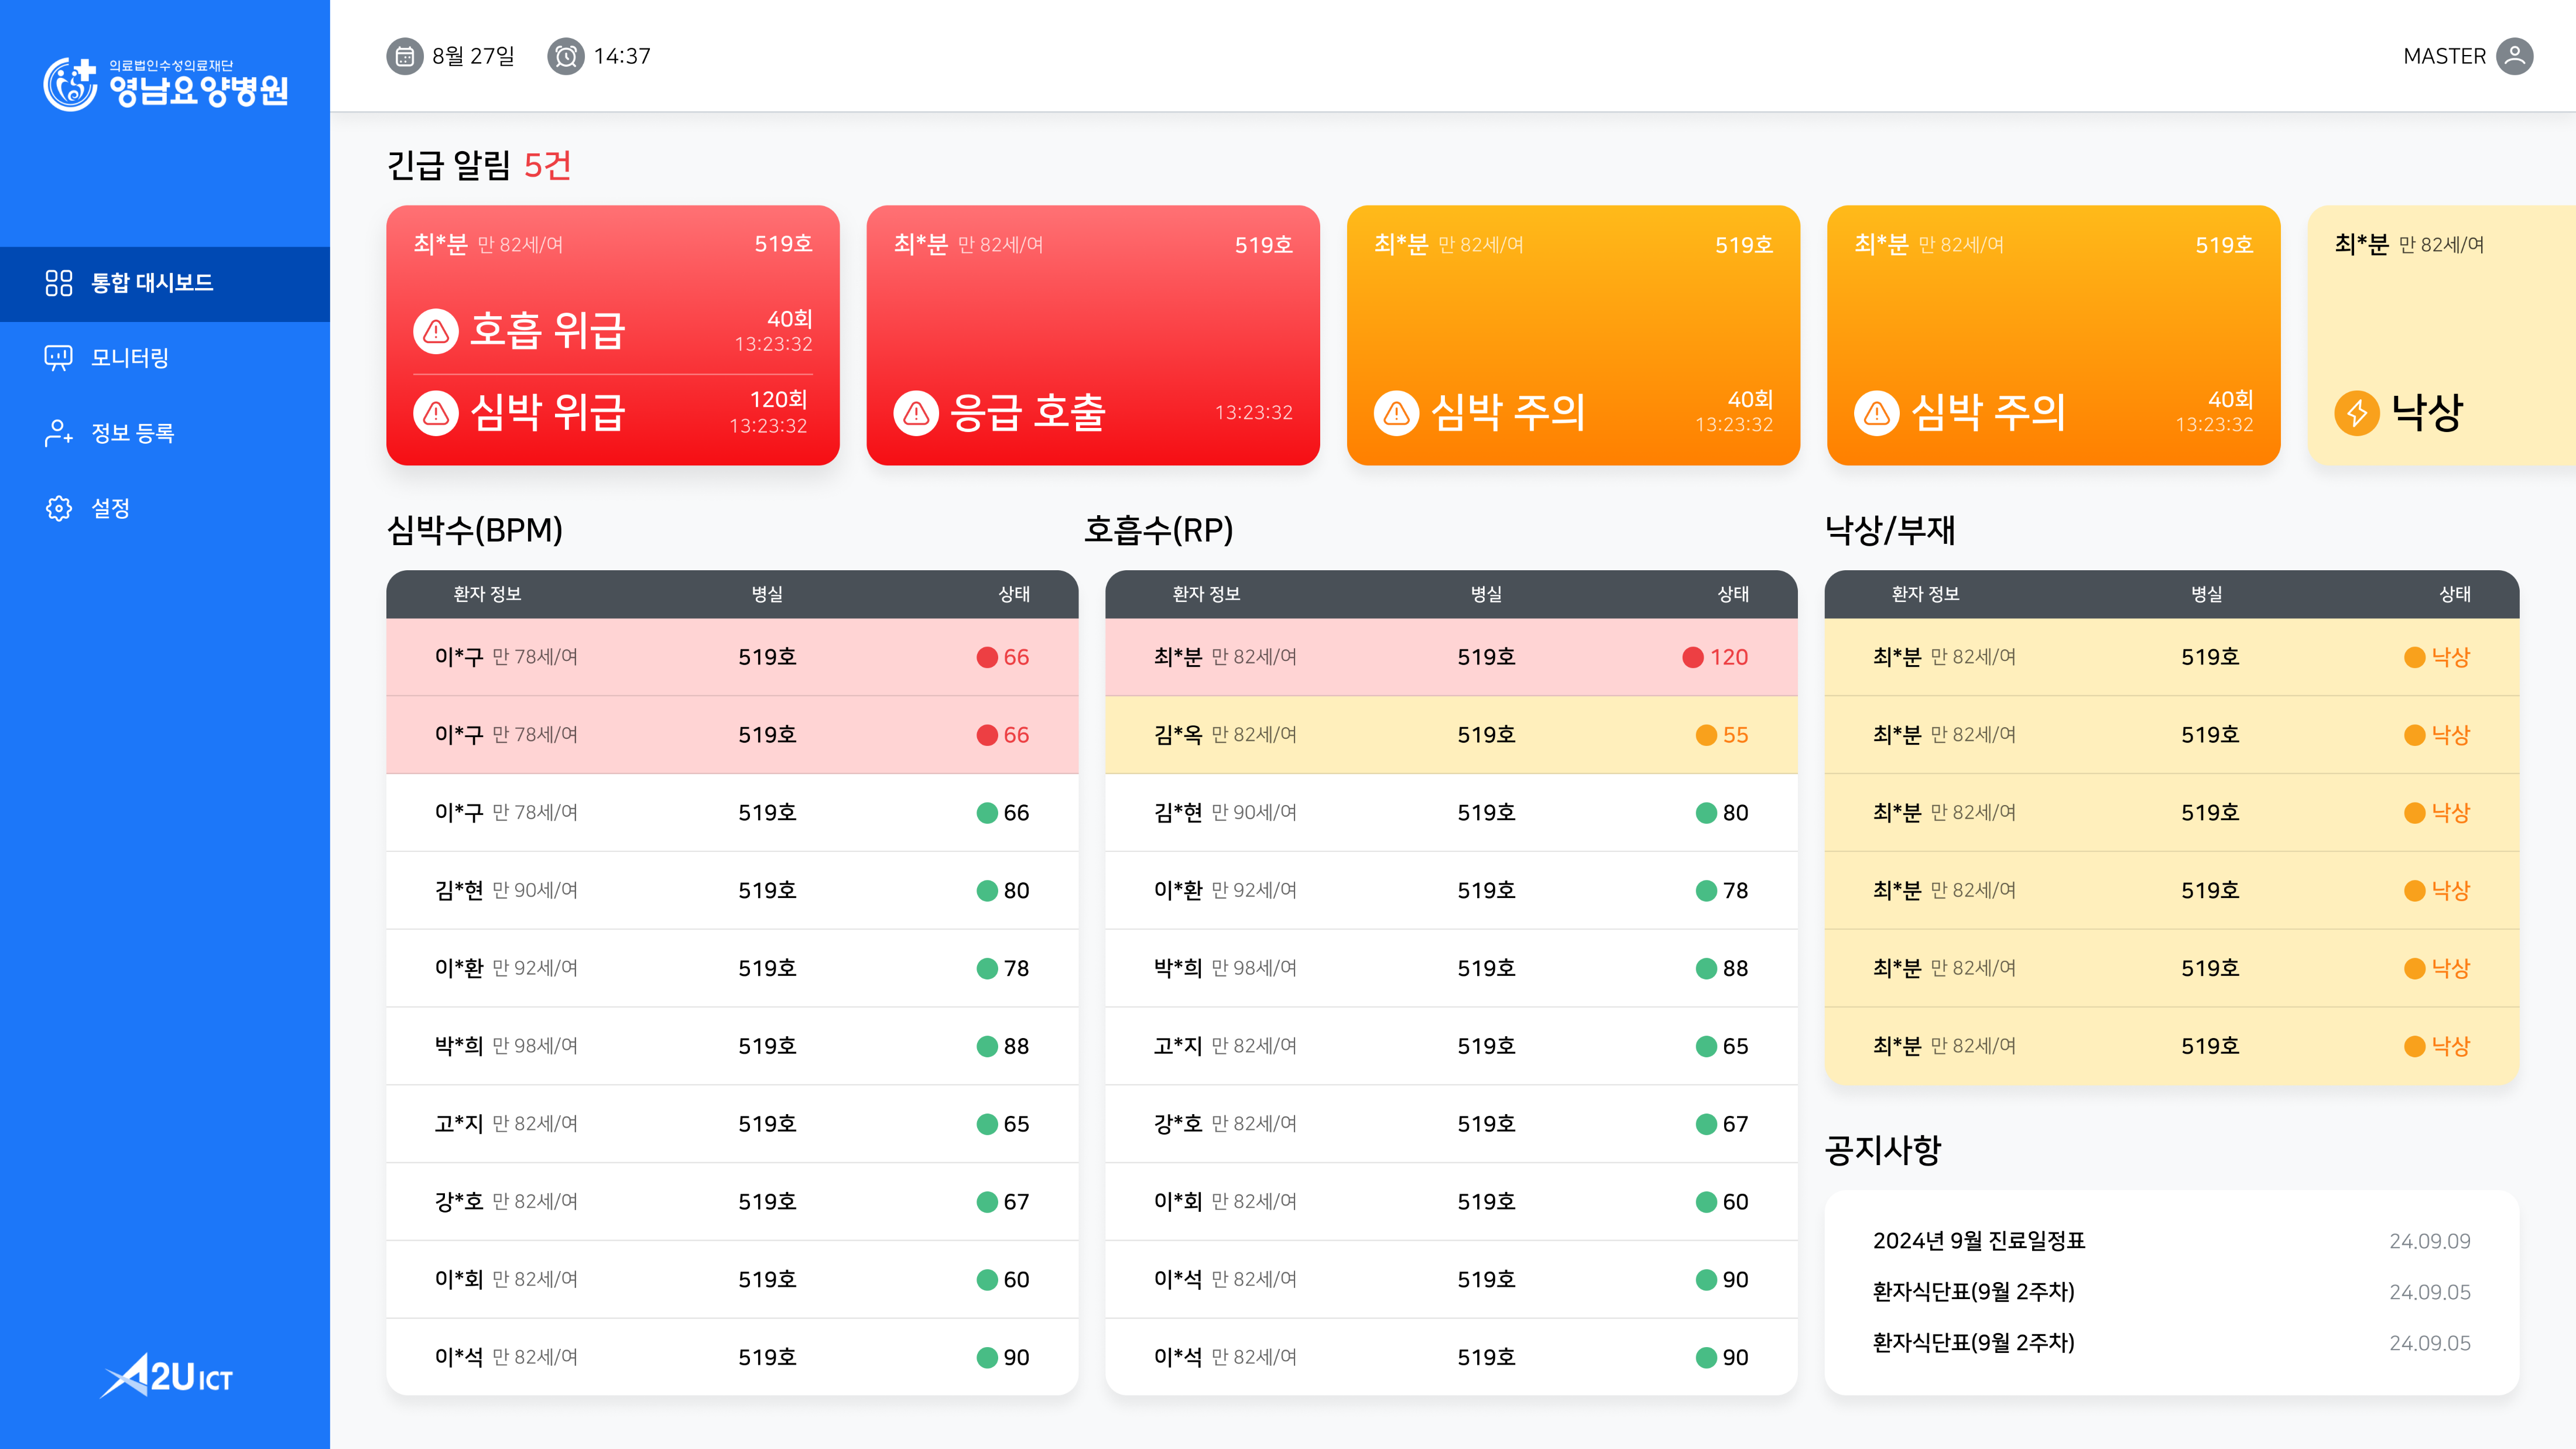Click the 통합 대시보드 grid icon
The height and width of the screenshot is (1449, 2576).
tap(59, 283)
